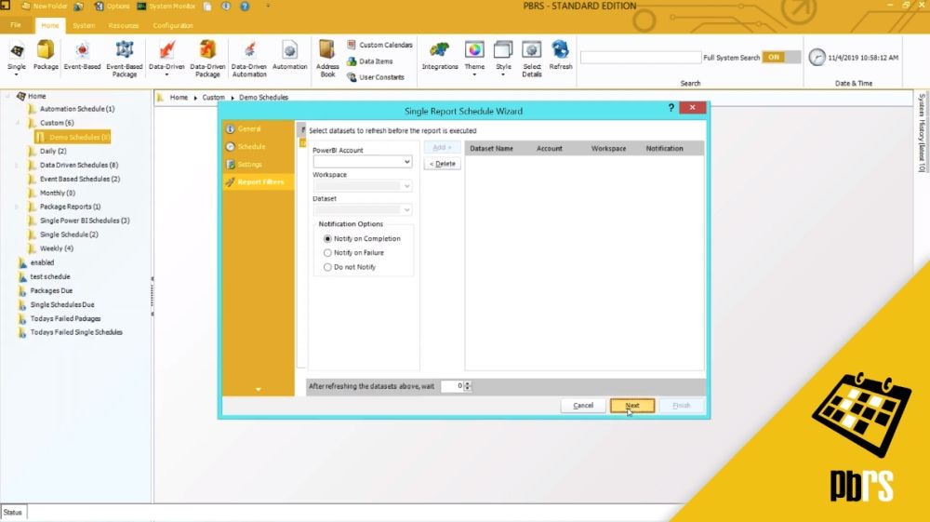
Task: Switch to the Resources ribbon tab
Action: pyautogui.click(x=124, y=25)
